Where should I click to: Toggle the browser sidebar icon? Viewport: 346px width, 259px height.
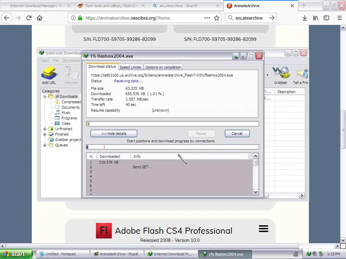(x=326, y=18)
